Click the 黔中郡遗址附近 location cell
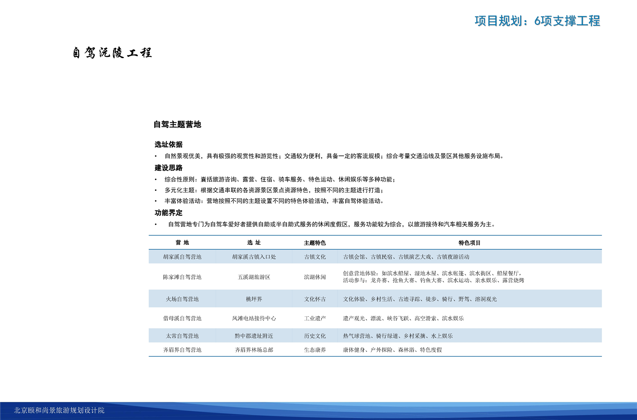 pyautogui.click(x=254, y=336)
